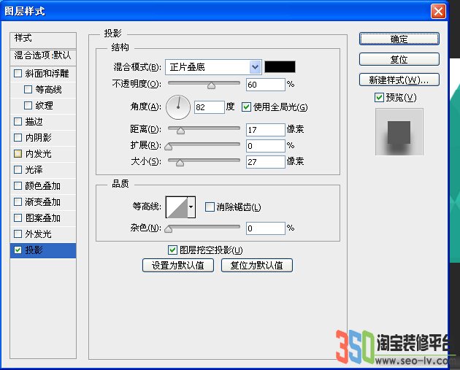Click 设置为默认值 button

[x=177, y=266]
